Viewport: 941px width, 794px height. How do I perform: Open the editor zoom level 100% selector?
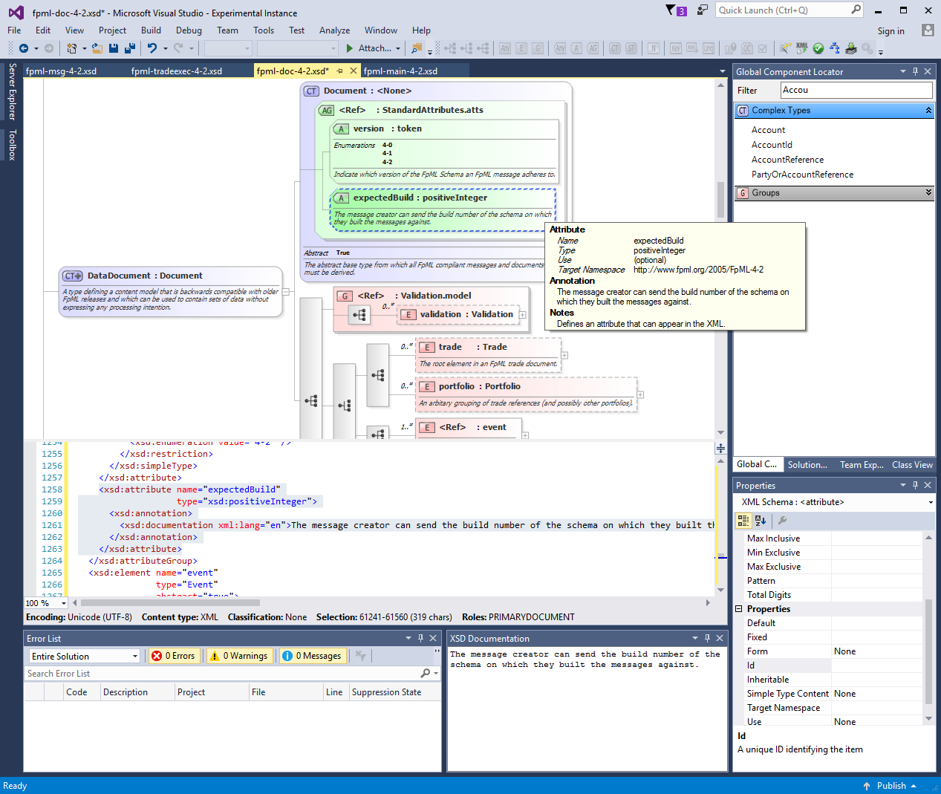click(45, 602)
